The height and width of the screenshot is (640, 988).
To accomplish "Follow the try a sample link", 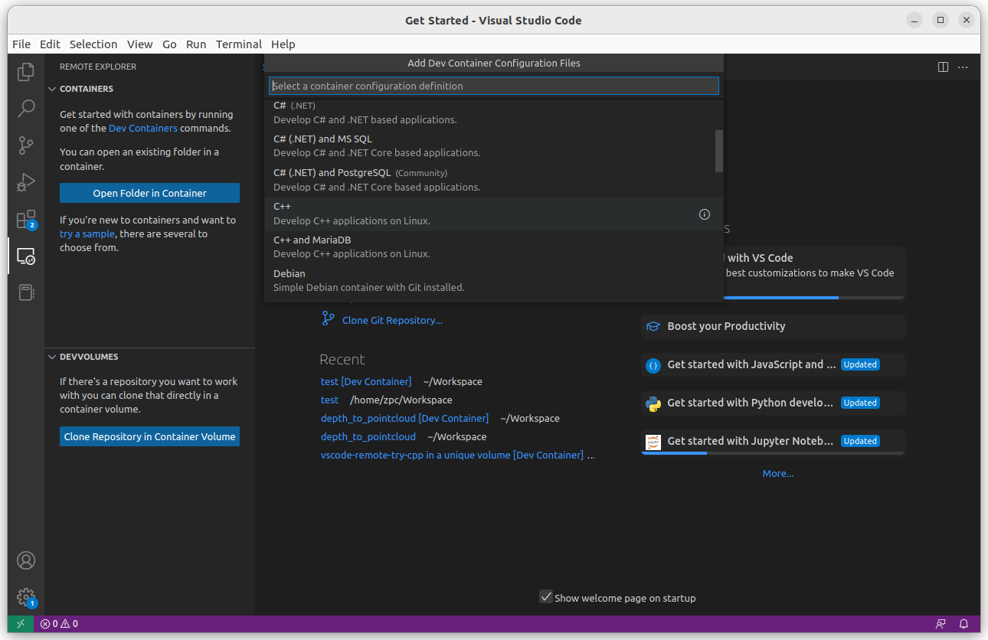I will (87, 233).
